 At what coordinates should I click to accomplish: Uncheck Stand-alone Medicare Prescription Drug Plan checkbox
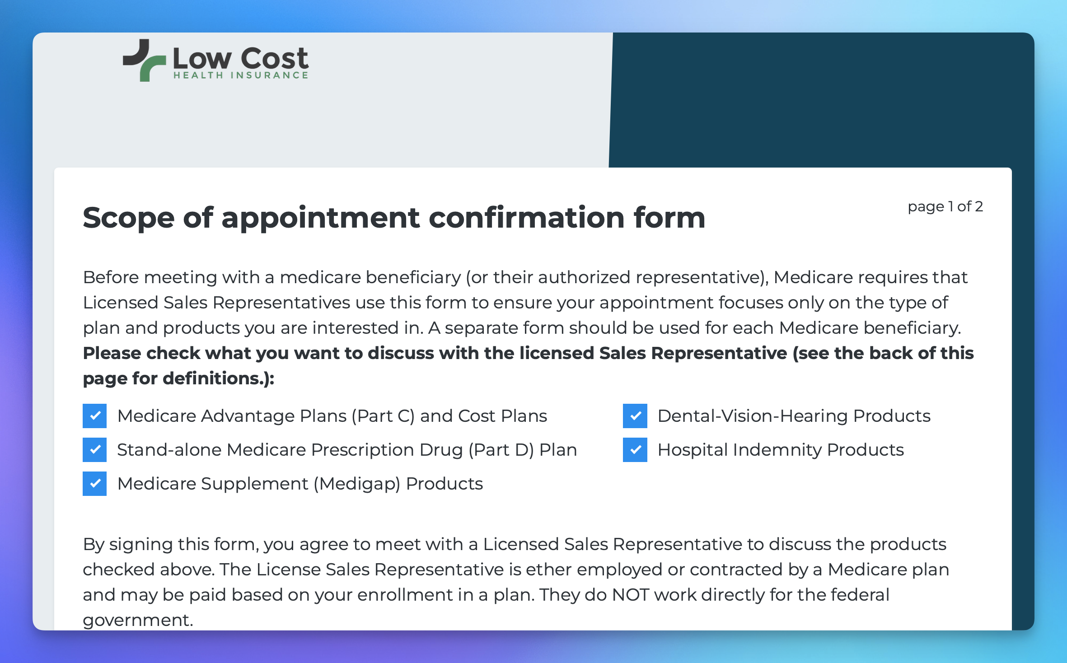94,449
